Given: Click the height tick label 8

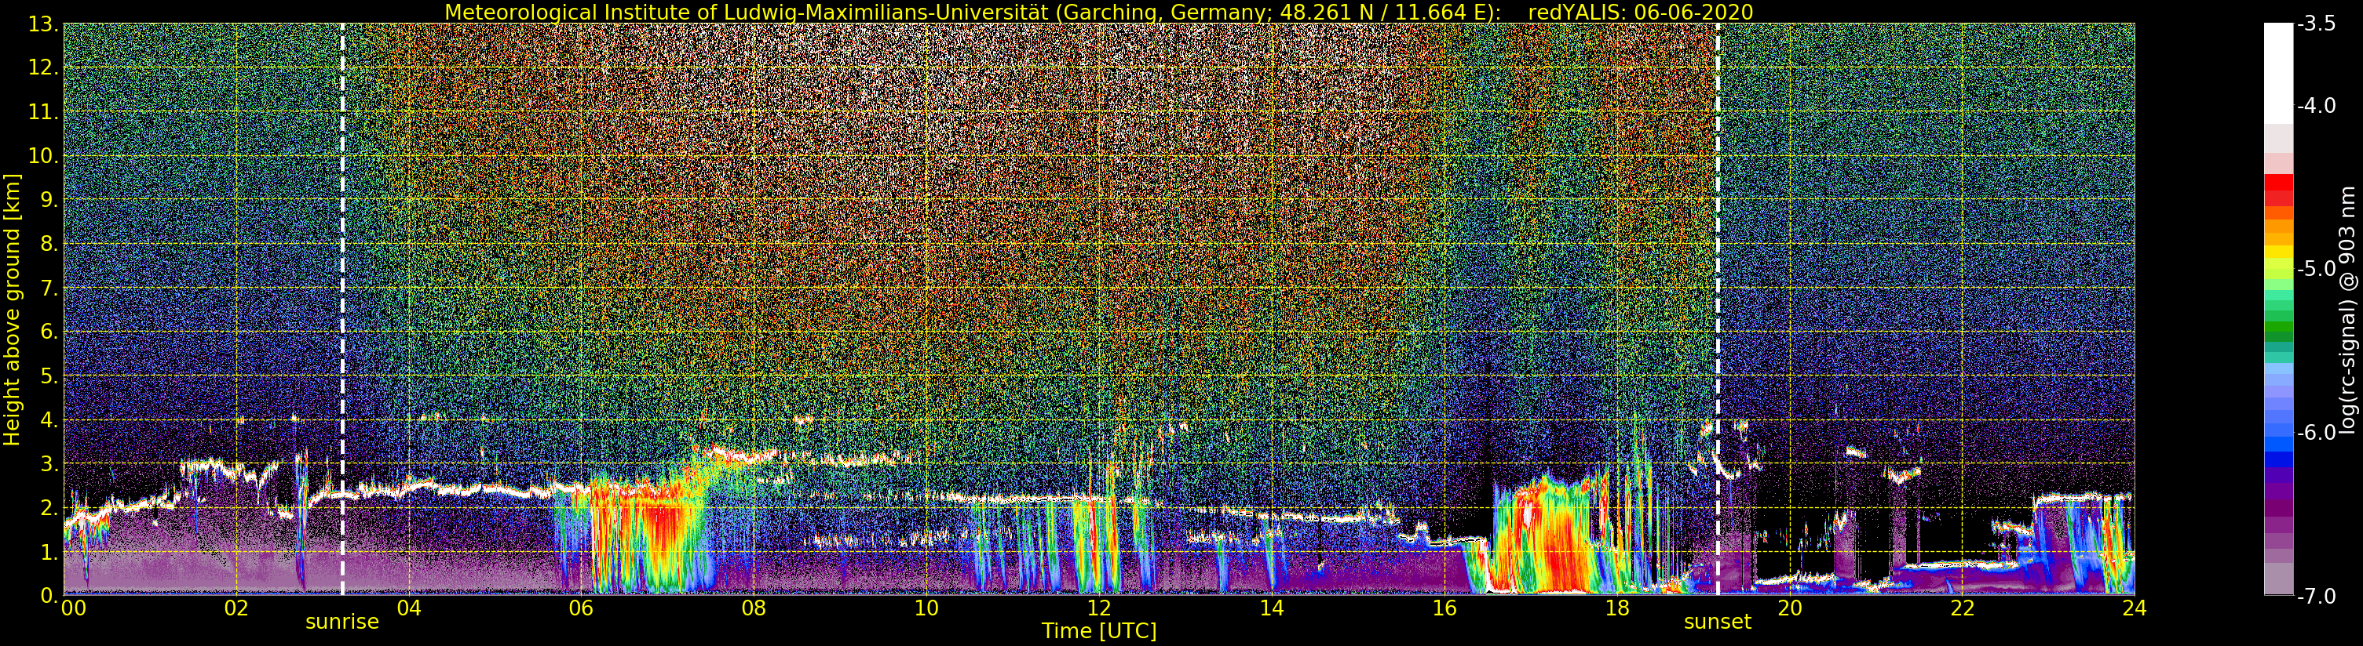Looking at the screenshot, I should [49, 245].
